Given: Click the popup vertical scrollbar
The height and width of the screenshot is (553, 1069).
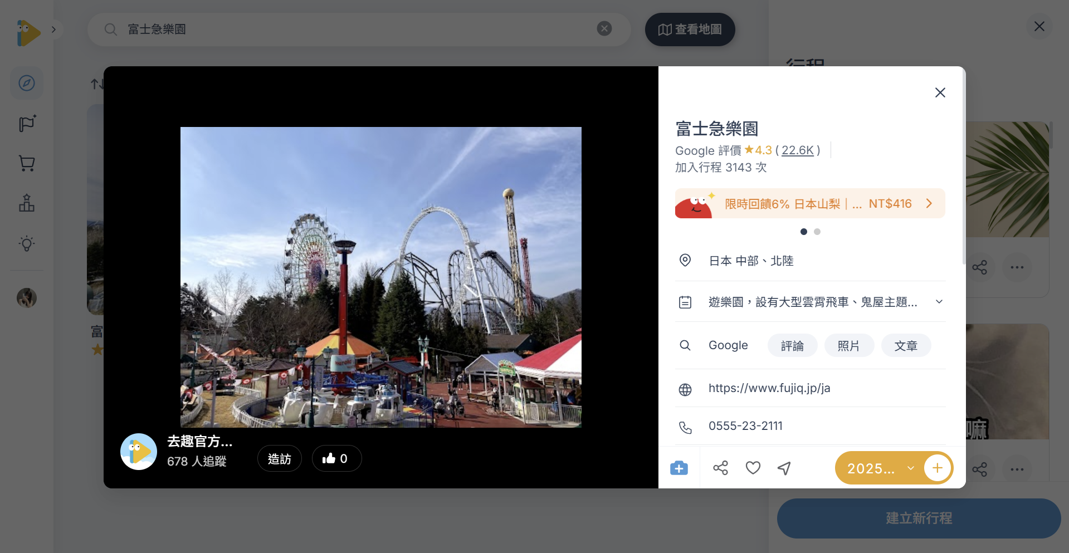Looking at the screenshot, I should [964, 167].
